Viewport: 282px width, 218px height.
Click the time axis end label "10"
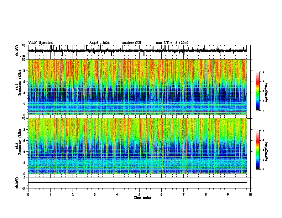[250, 194]
